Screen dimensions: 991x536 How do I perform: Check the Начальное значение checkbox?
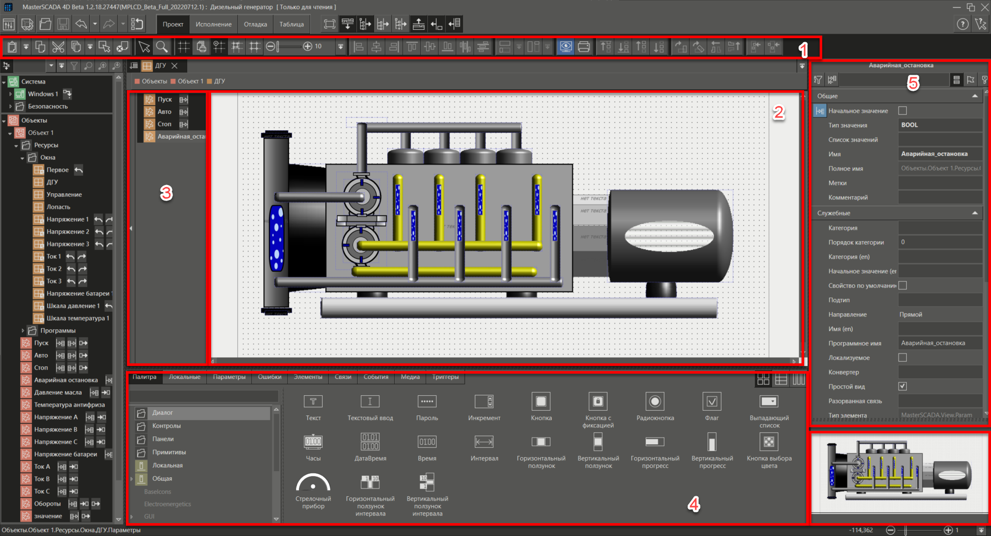click(x=902, y=110)
